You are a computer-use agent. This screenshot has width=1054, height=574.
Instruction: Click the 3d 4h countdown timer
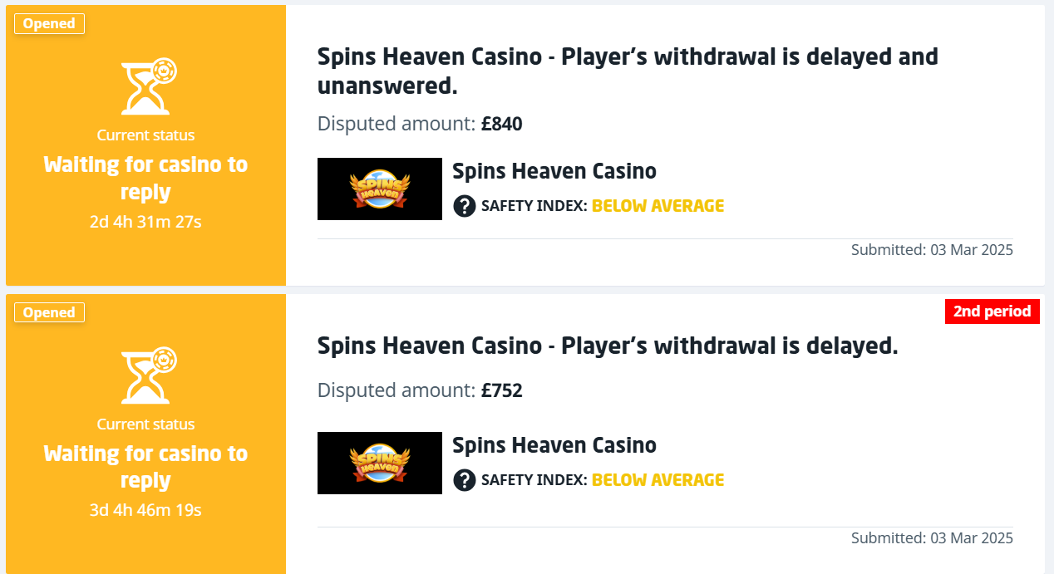[145, 510]
